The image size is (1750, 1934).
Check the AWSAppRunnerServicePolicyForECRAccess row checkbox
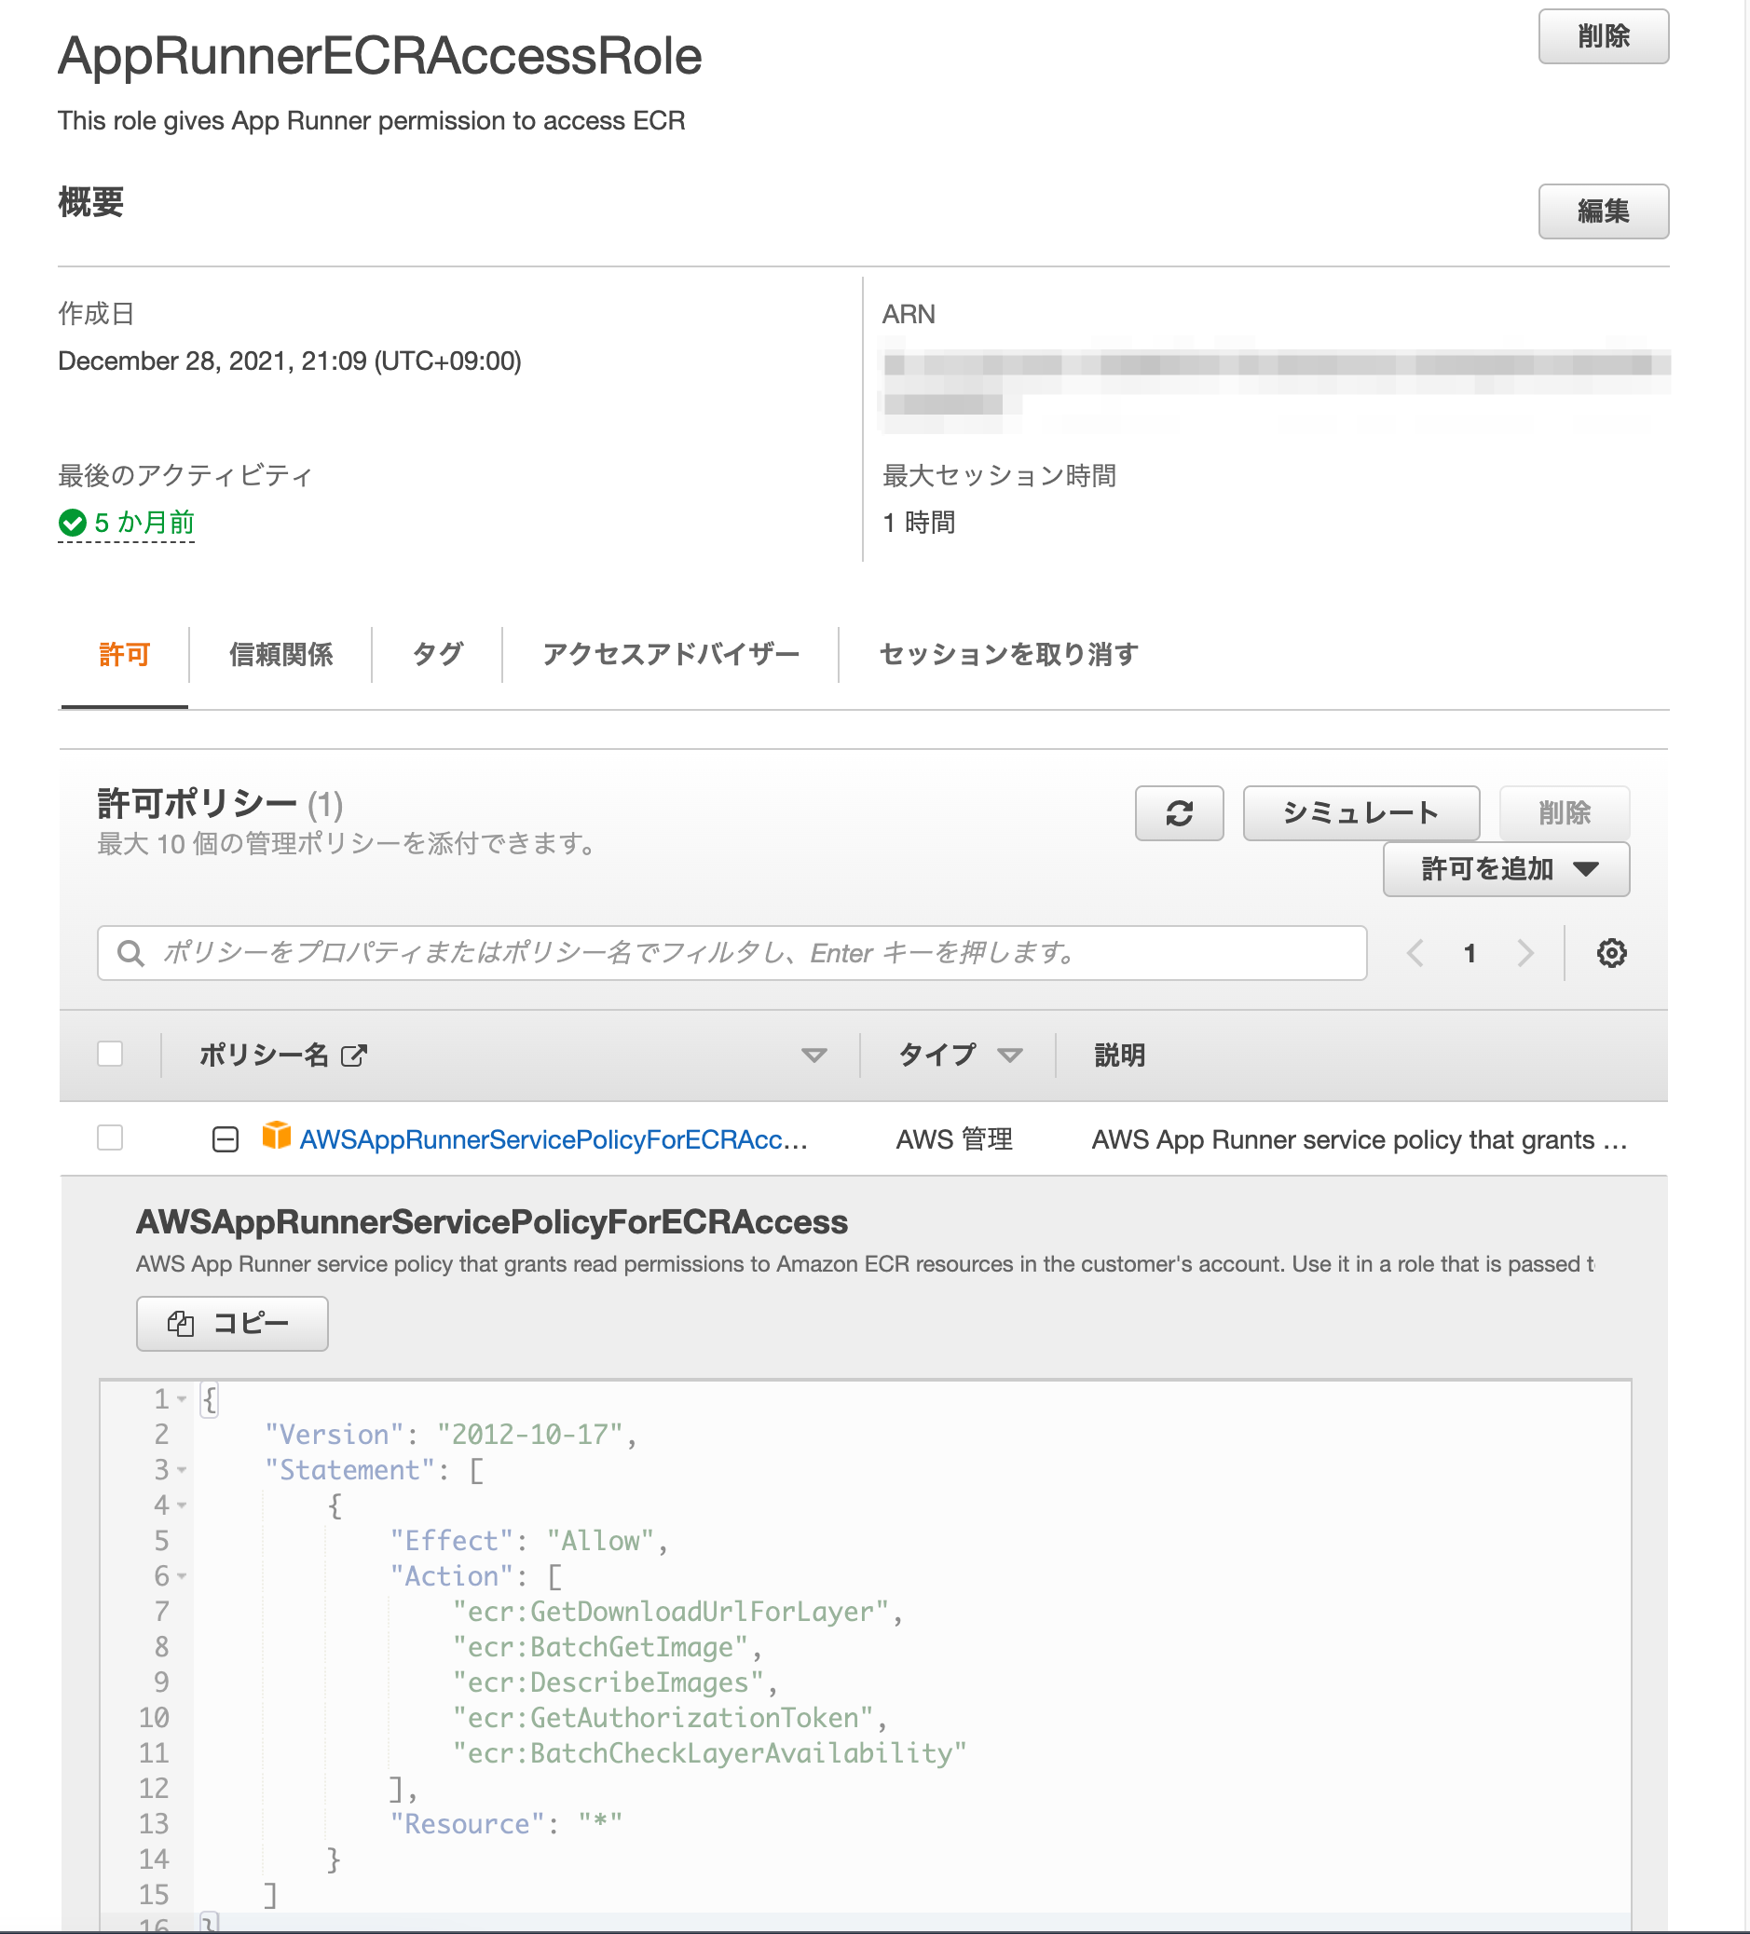click(x=110, y=1137)
